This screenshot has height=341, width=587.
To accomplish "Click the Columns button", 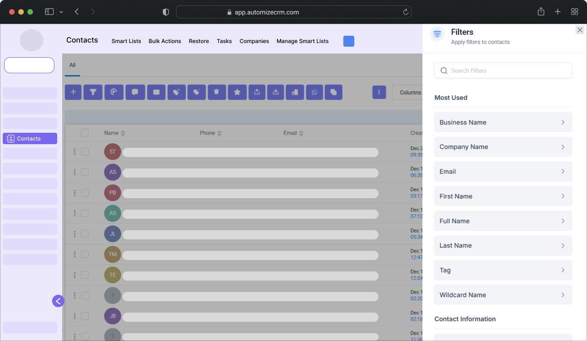I will coord(409,92).
